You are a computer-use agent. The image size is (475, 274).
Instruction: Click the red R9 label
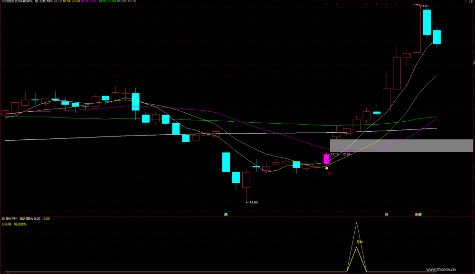[x=329, y=174]
